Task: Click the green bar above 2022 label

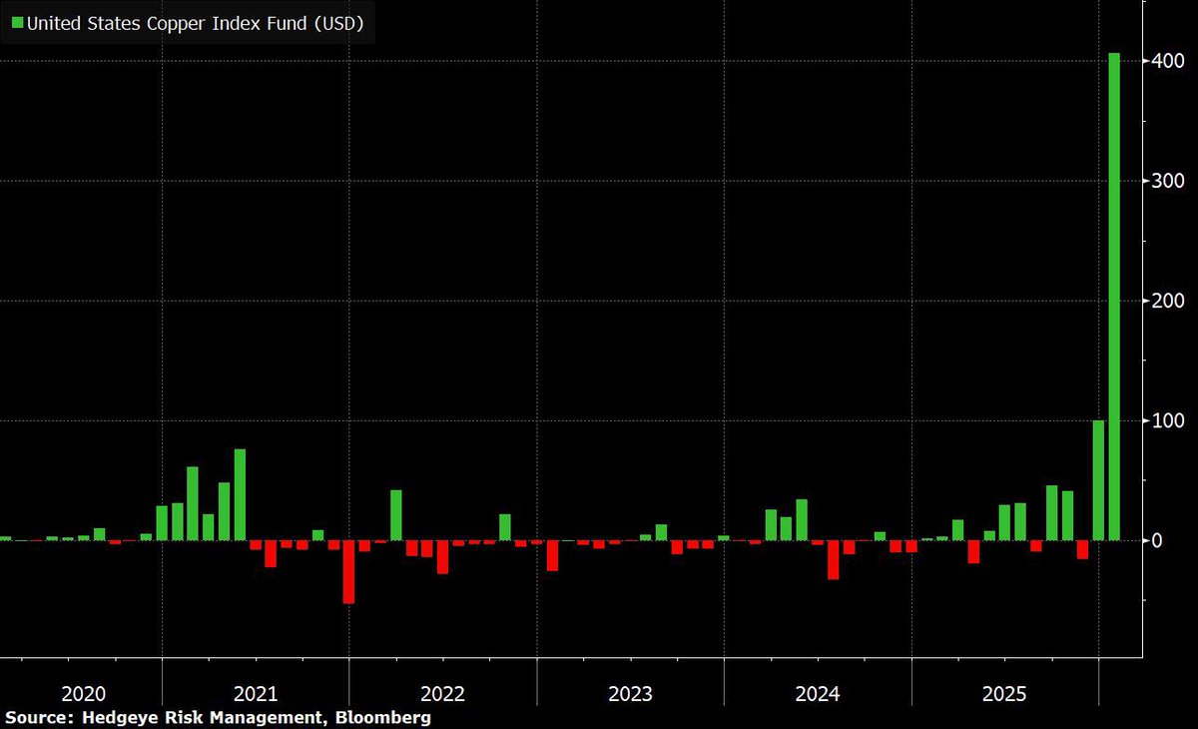Action: 395,514
